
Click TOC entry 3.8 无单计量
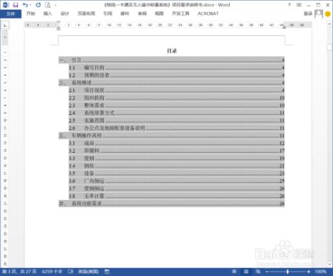click(177, 196)
